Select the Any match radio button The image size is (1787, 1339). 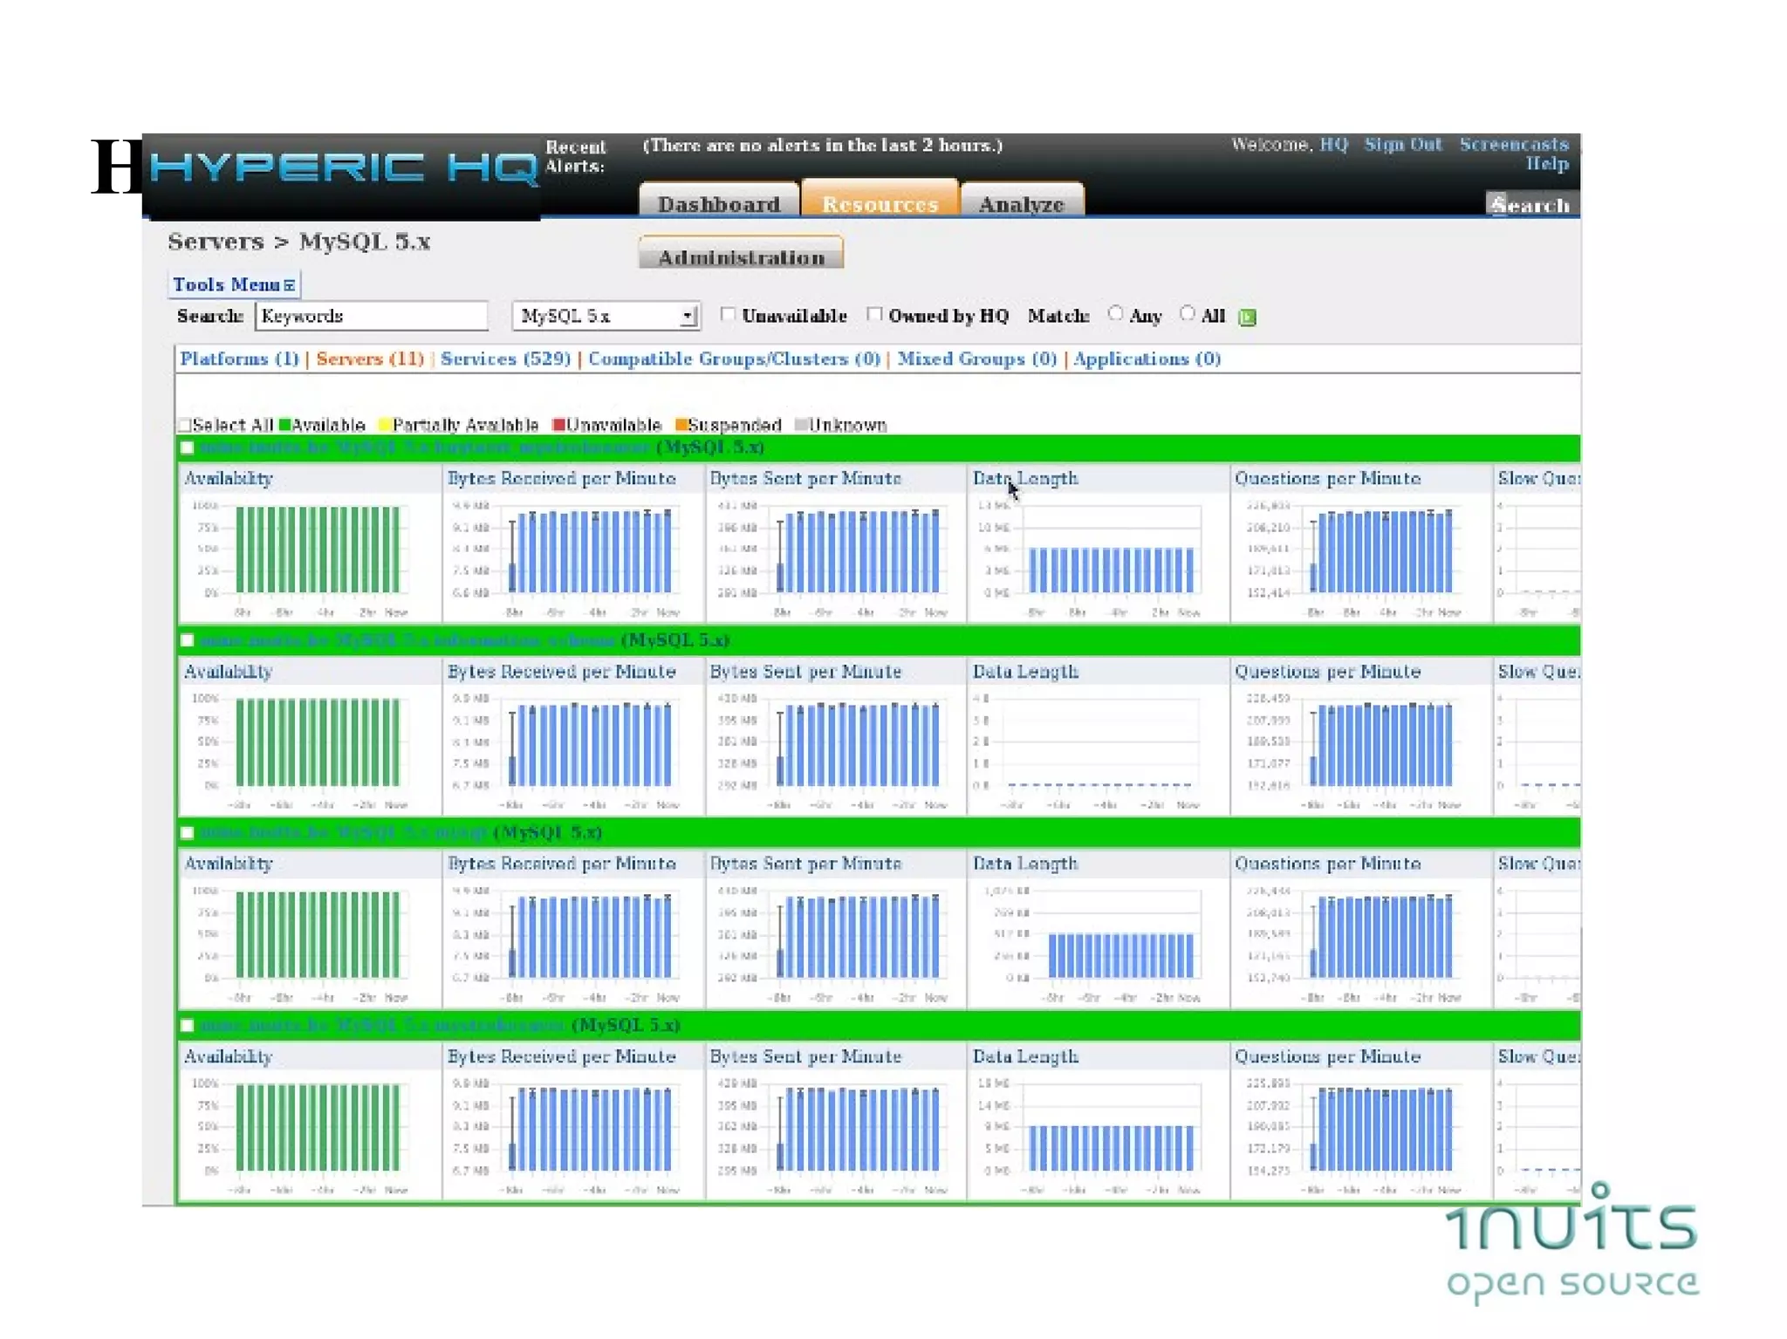pos(1115,314)
